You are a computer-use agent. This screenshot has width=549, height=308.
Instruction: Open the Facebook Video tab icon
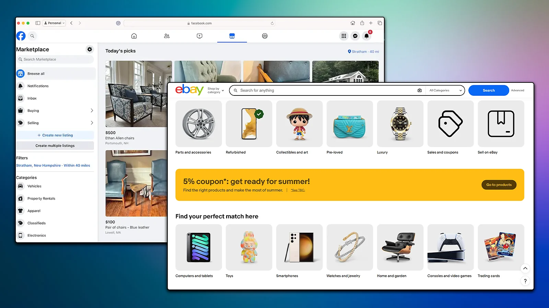(199, 36)
